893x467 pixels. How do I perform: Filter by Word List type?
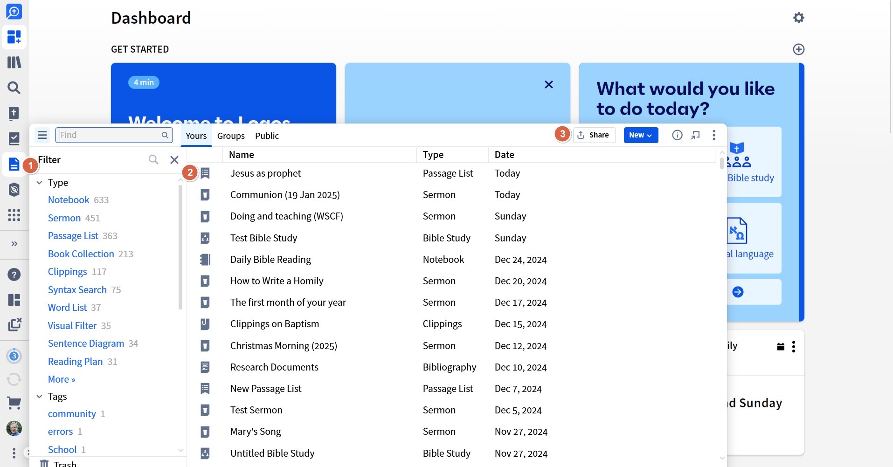(x=67, y=308)
